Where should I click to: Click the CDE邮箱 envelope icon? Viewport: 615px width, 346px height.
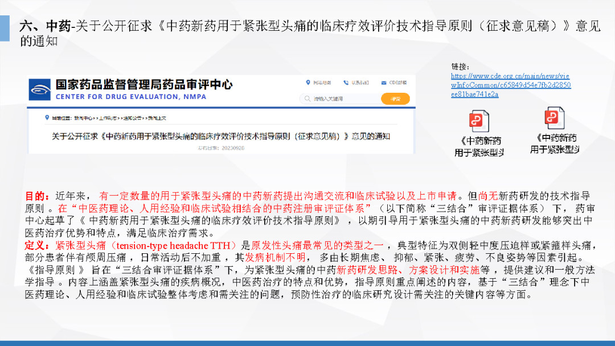point(384,83)
